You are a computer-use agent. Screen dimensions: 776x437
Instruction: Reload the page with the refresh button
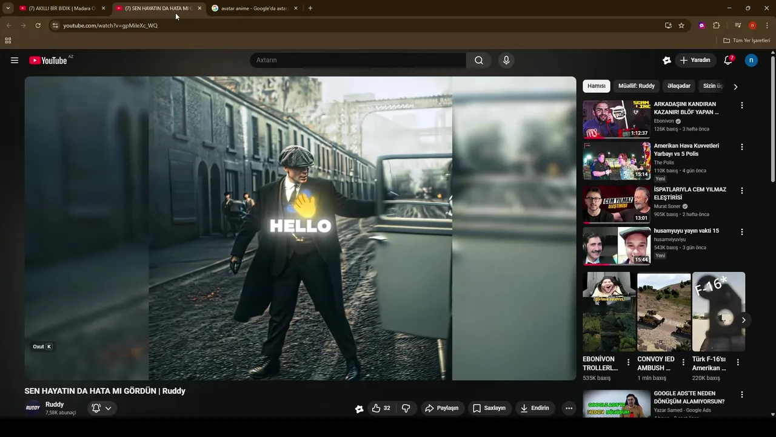point(38,25)
